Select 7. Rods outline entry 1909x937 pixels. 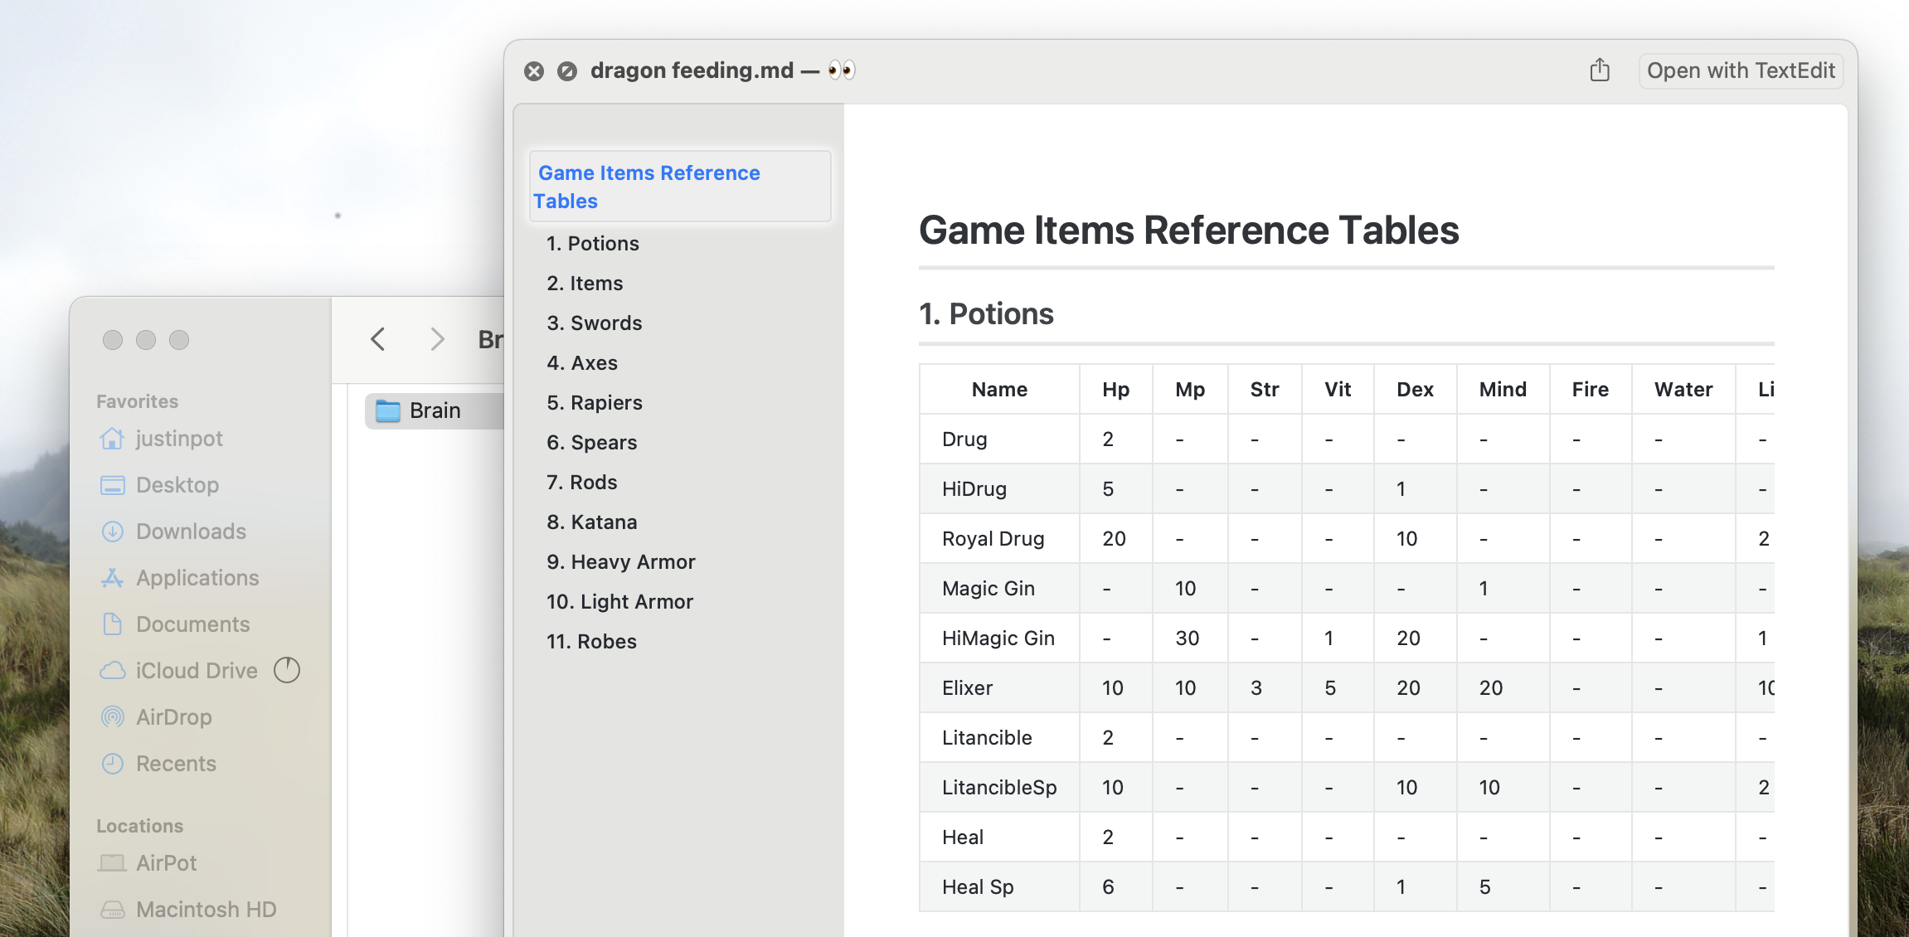point(581,483)
